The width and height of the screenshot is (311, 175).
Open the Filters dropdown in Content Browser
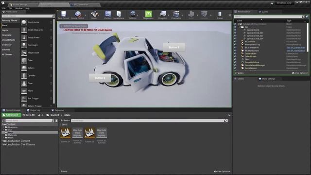pos(65,121)
